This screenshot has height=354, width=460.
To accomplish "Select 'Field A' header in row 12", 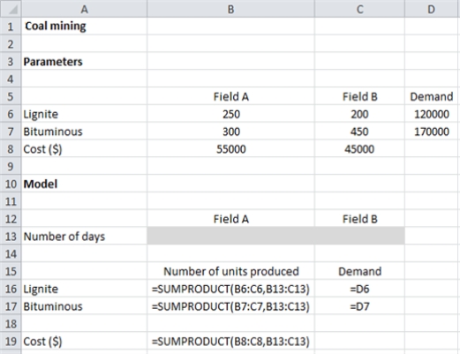I will tap(230, 219).
